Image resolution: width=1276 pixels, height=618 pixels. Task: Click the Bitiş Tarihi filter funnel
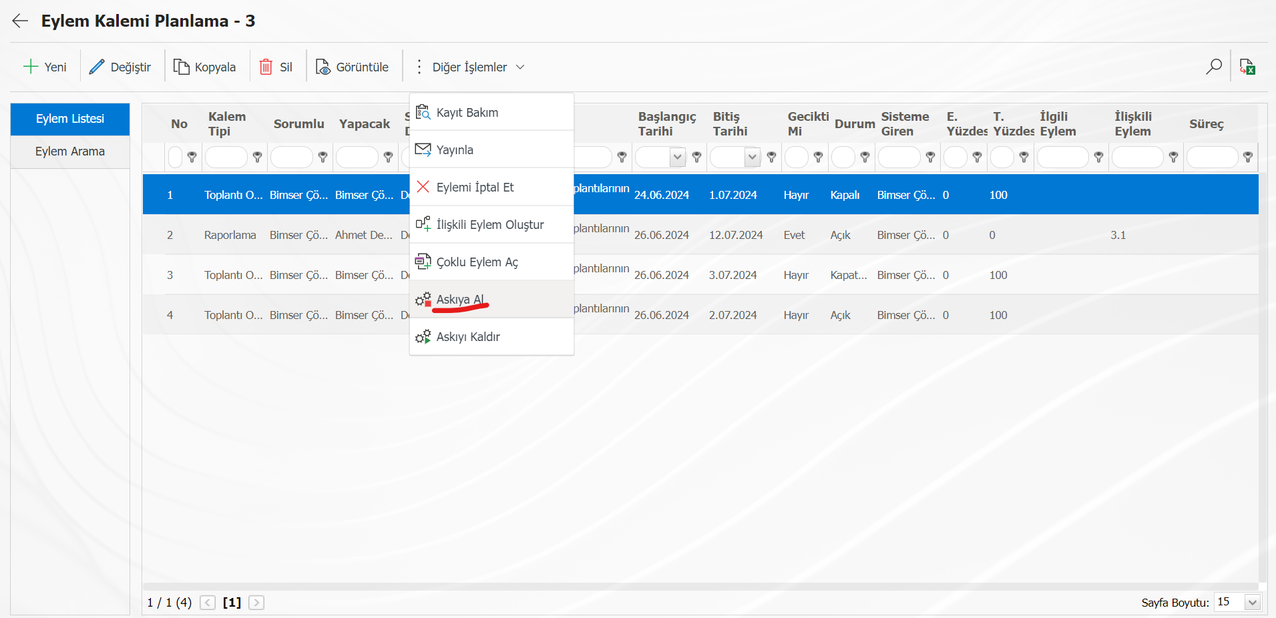coord(771,157)
